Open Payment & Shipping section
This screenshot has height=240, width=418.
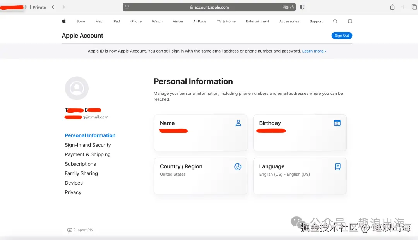pos(88,154)
